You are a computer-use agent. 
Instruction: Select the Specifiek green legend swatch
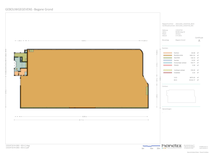click(168, 57)
